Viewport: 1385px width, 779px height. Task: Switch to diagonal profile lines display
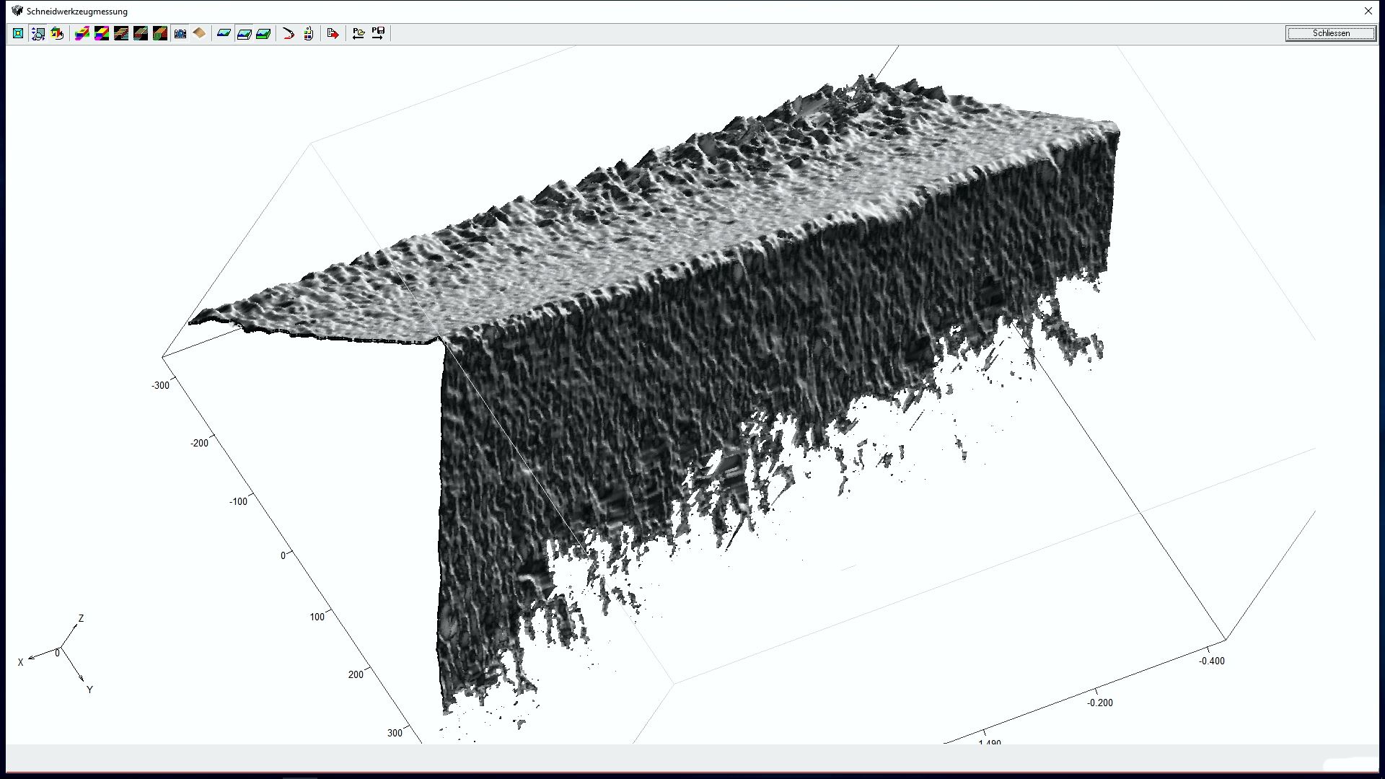click(141, 33)
